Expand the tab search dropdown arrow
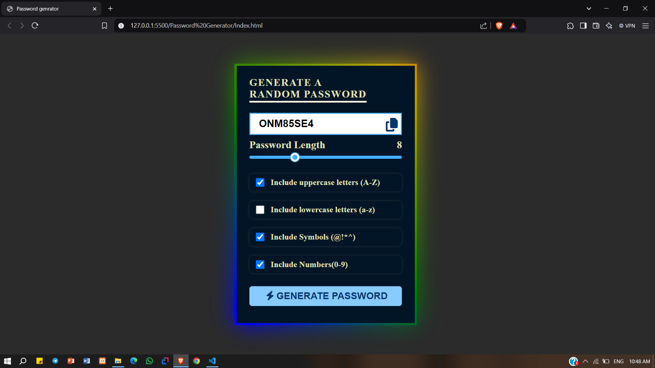655x368 pixels. pos(589,9)
